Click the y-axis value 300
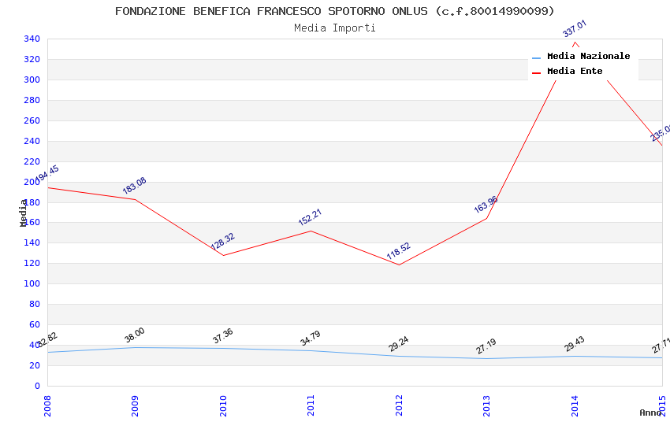670x433 pixels. click(x=32, y=80)
